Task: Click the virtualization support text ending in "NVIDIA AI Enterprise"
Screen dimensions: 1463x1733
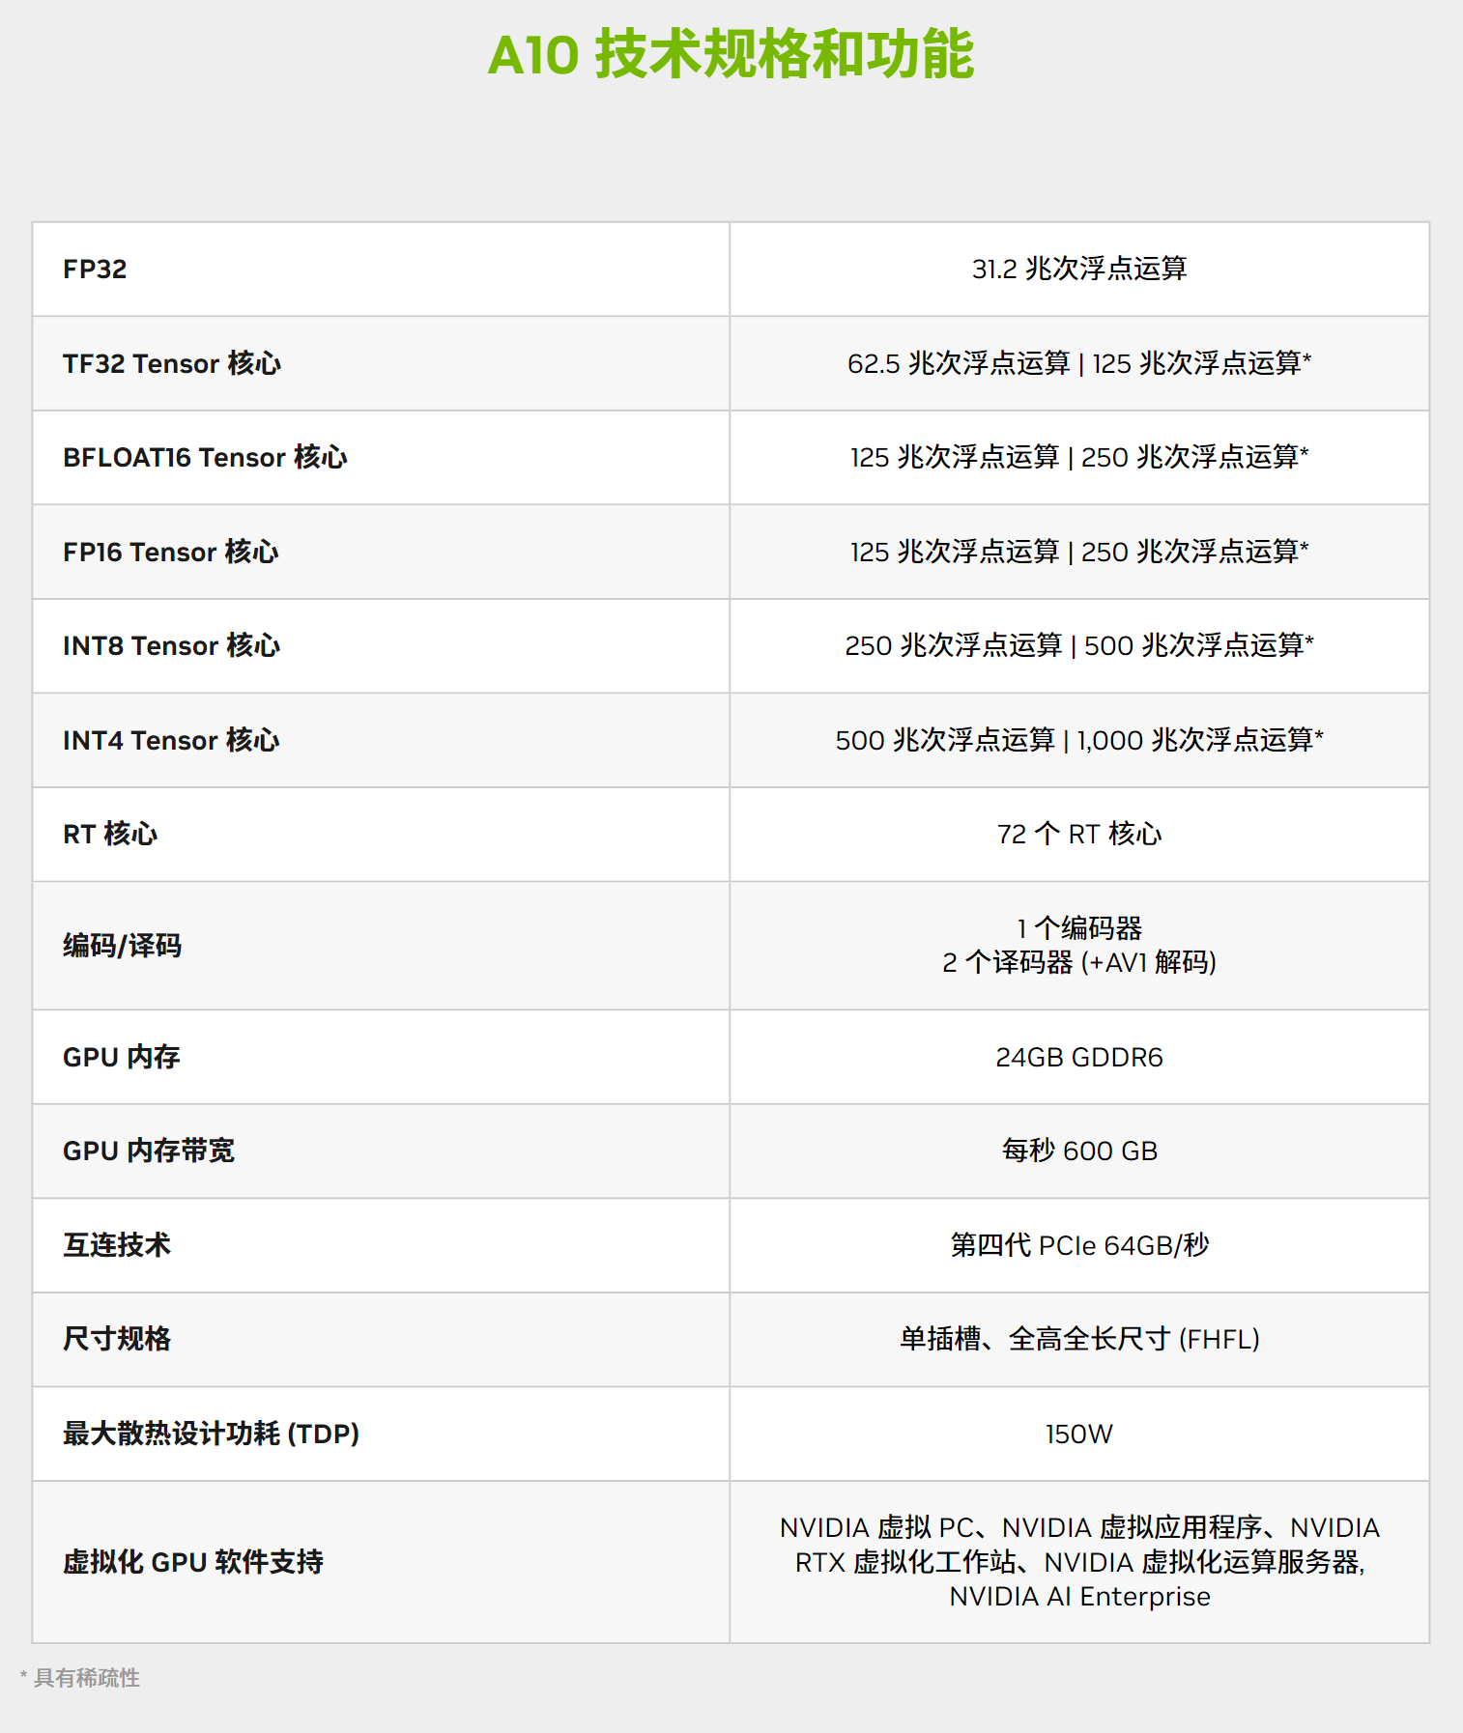Action: (x=1079, y=1562)
